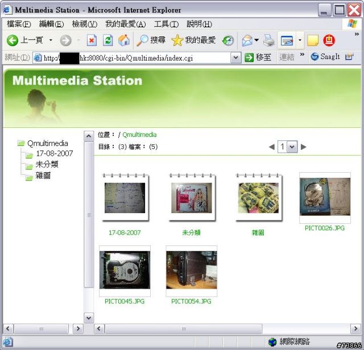Open the 檔案(F) menu

point(19,24)
